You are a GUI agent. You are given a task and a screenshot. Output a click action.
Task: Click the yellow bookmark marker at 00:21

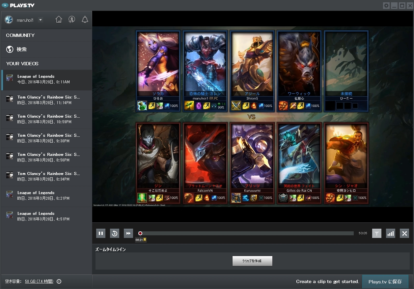click(145, 240)
